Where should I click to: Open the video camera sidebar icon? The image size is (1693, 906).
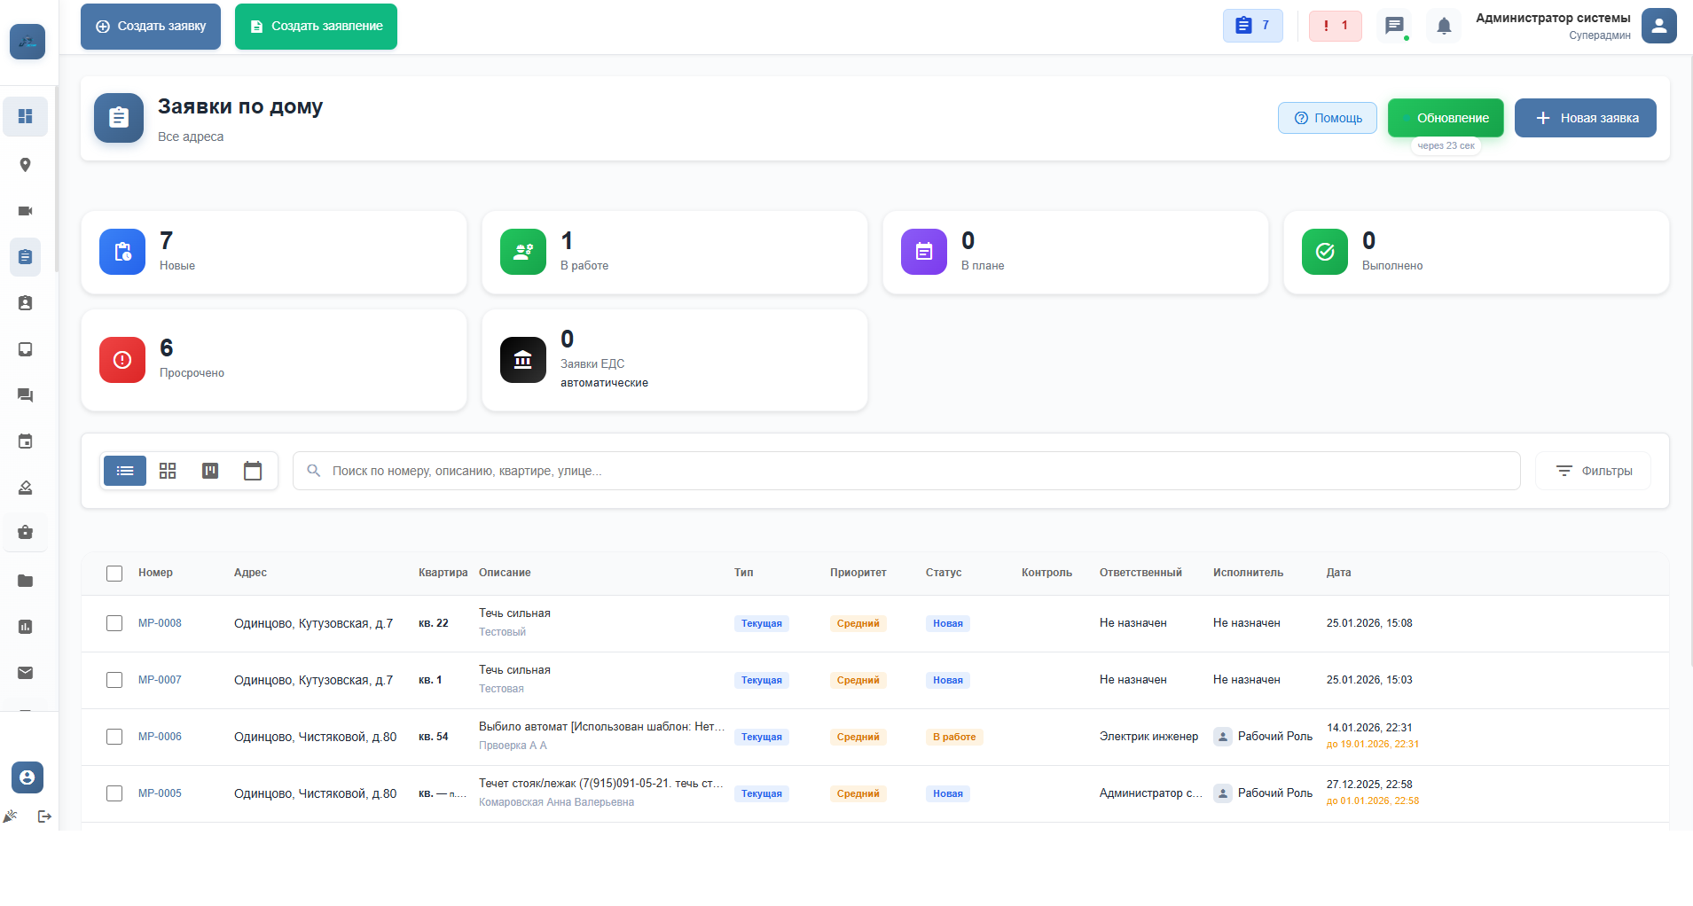(25, 211)
